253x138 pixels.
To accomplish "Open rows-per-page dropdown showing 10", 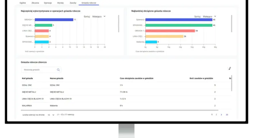I will (51, 115).
